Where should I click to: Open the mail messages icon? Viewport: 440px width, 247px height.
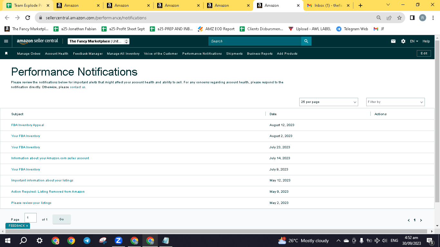point(393,41)
